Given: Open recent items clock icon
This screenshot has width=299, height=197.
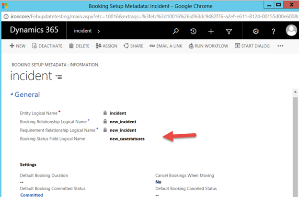Looking at the screenshot, I should pyautogui.click(x=193, y=31).
